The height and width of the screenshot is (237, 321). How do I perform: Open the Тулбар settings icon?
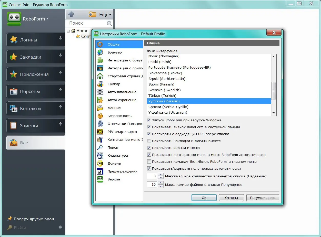coord(100,84)
